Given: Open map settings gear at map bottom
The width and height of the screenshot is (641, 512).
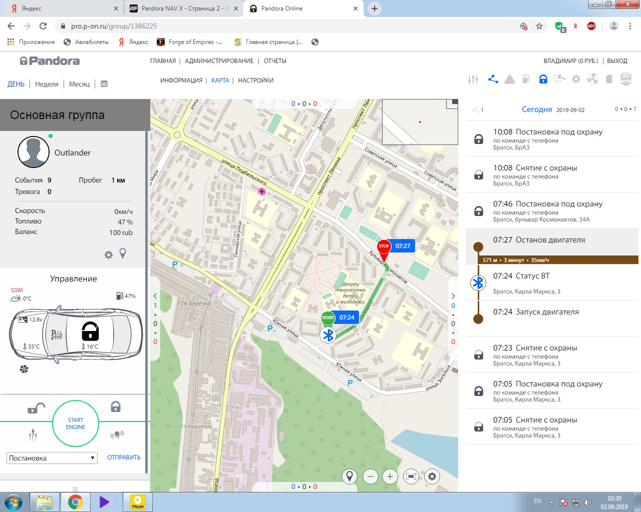Looking at the screenshot, I should 432,476.
